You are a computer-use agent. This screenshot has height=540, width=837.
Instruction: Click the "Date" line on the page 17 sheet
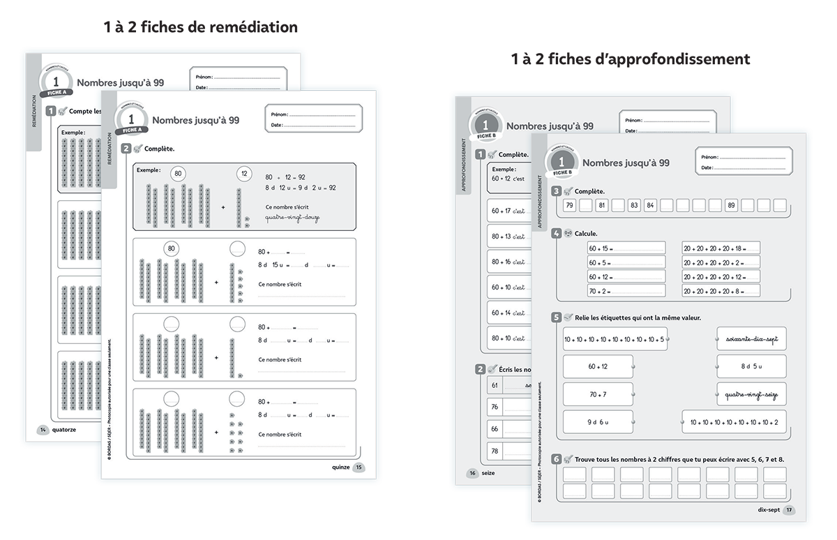pyautogui.click(x=744, y=168)
